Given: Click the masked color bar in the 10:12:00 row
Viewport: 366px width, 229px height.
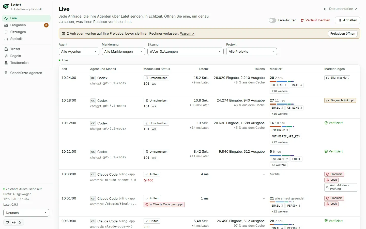Looking at the screenshot, I should coord(282,127).
